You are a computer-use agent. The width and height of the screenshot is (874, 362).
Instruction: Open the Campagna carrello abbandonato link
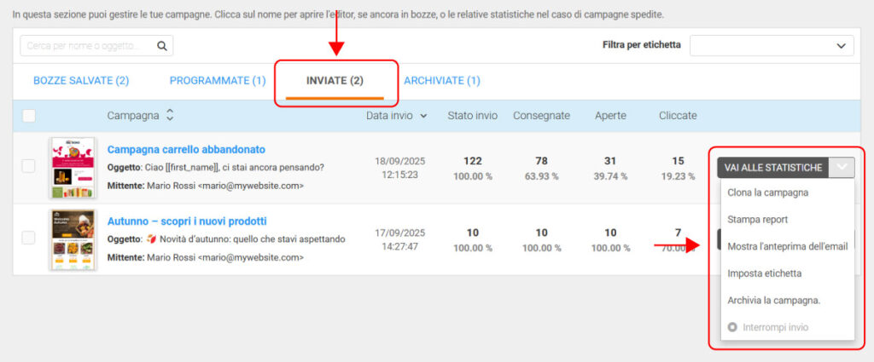(x=186, y=149)
